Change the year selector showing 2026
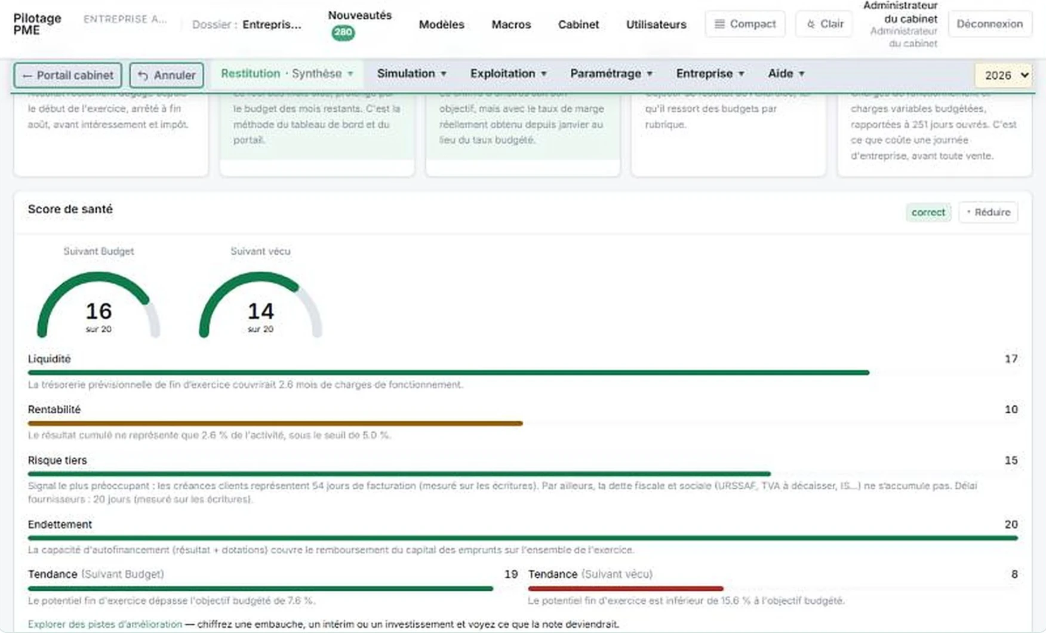Viewport: 1046px width, 633px height. pos(1004,75)
